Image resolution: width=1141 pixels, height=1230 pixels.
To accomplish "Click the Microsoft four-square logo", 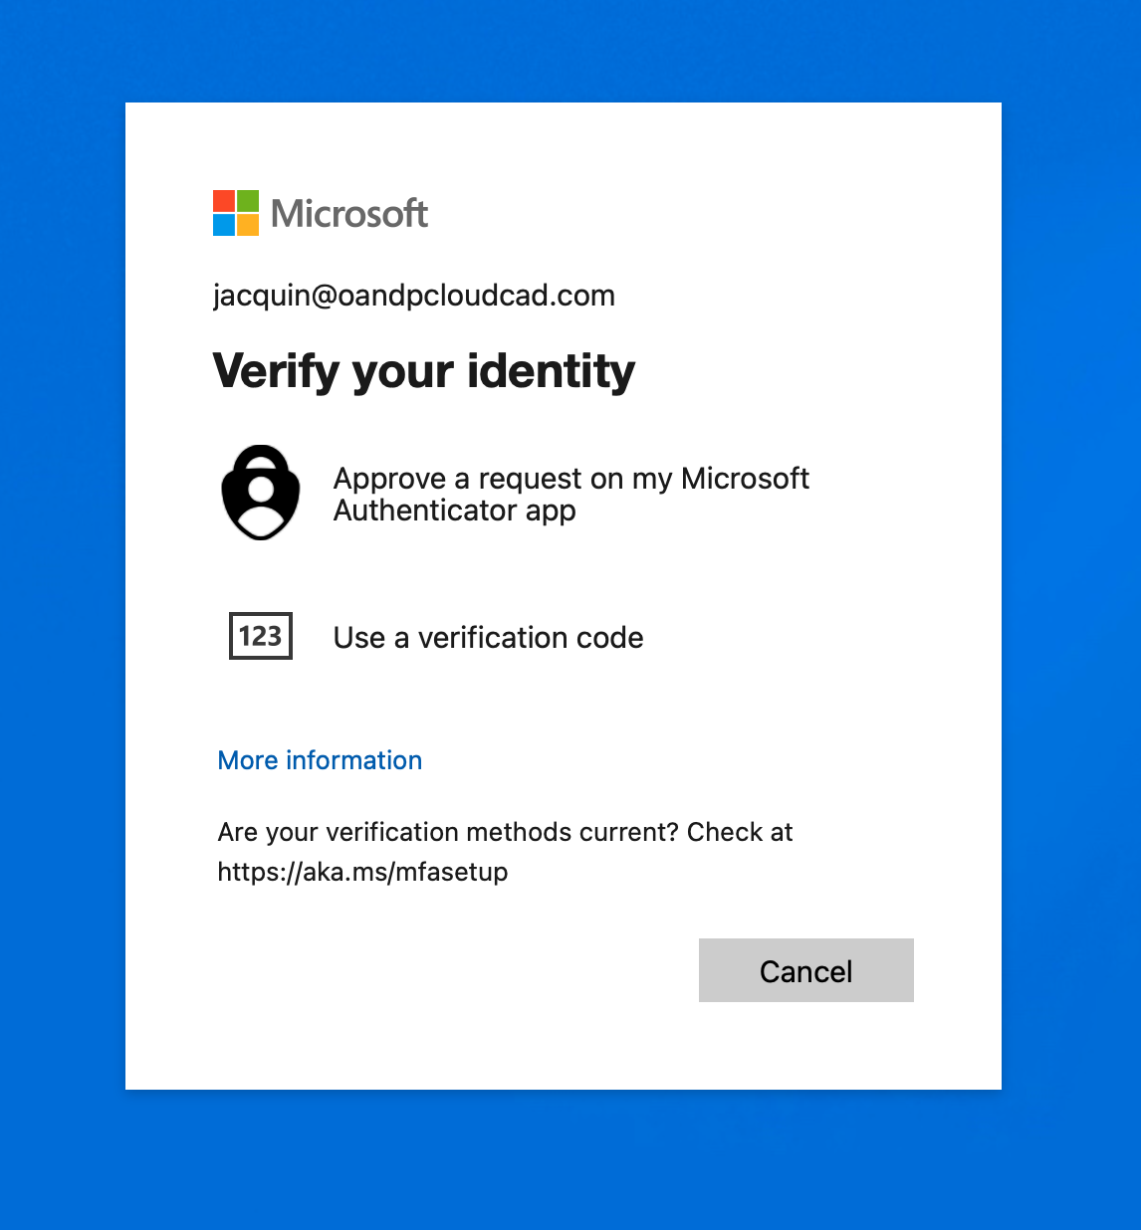I will [236, 213].
